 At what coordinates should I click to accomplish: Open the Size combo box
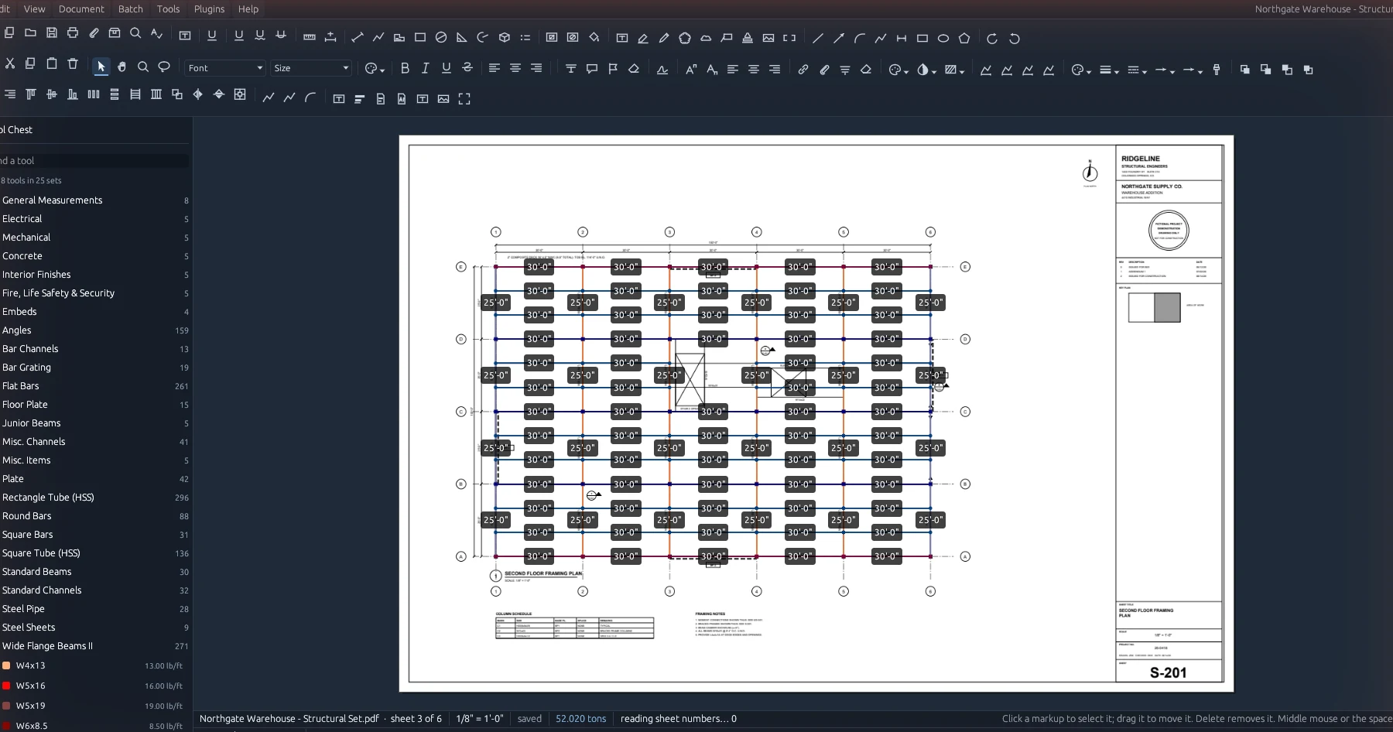pos(311,68)
